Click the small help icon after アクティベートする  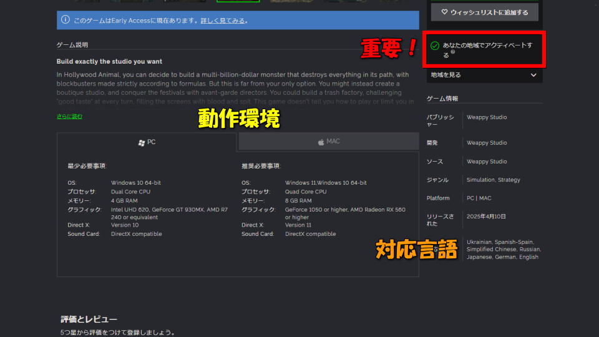pyautogui.click(x=453, y=52)
